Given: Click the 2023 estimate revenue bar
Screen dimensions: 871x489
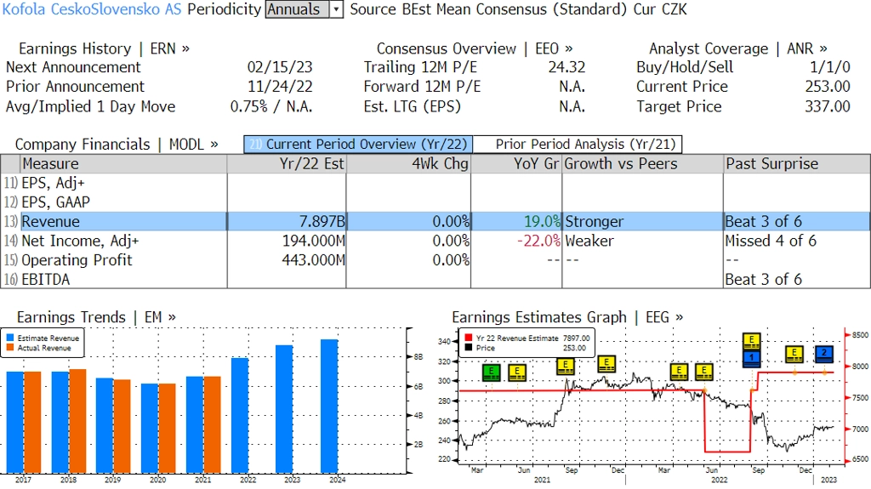Looking at the screenshot, I should click(284, 409).
